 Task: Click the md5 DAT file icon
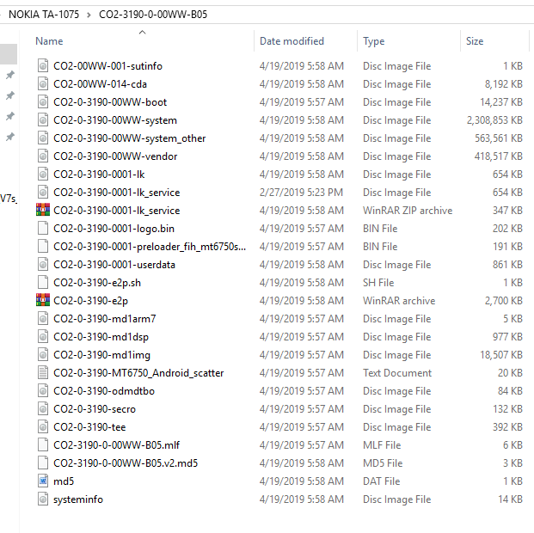pos(43,481)
